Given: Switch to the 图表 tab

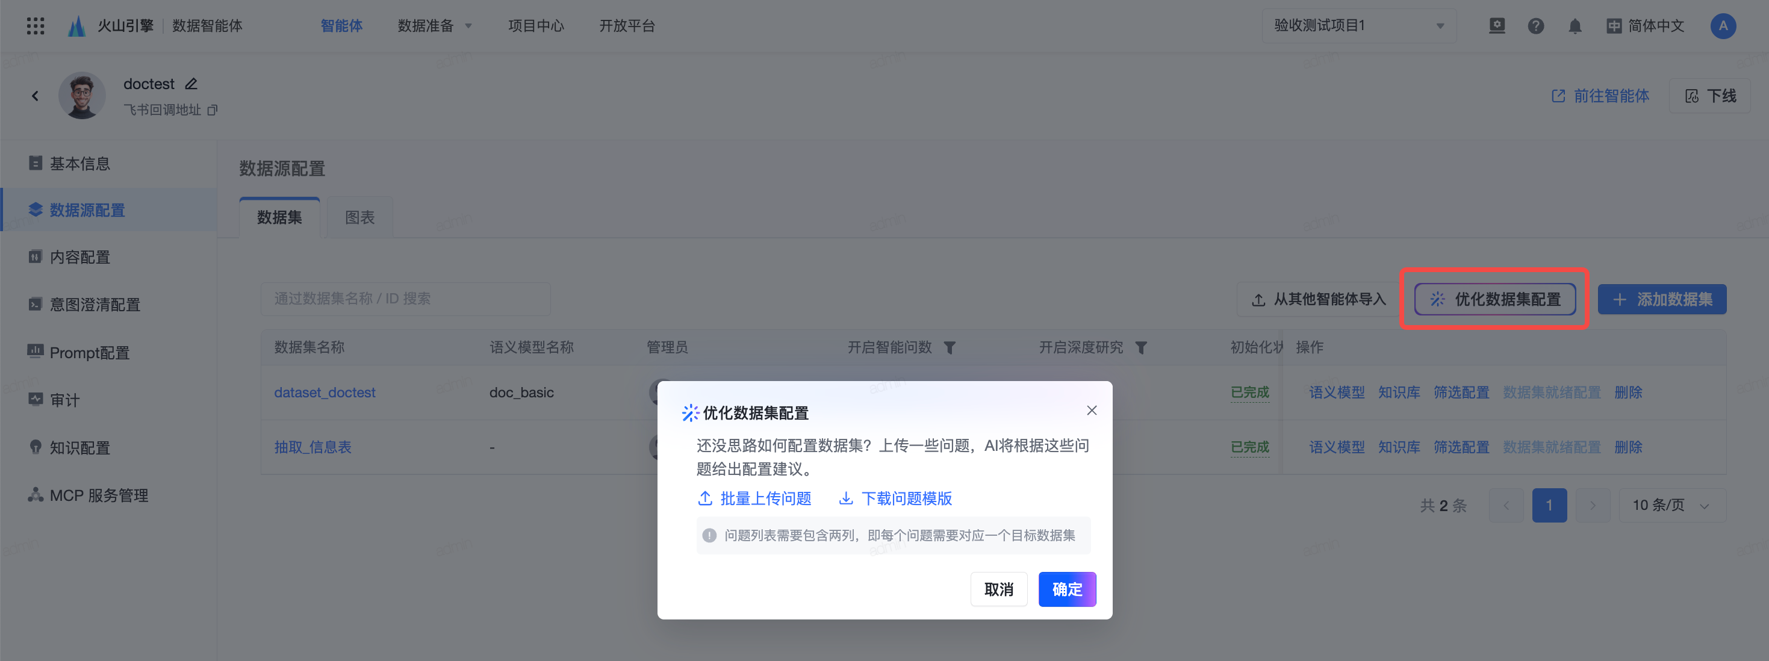Looking at the screenshot, I should tap(359, 217).
